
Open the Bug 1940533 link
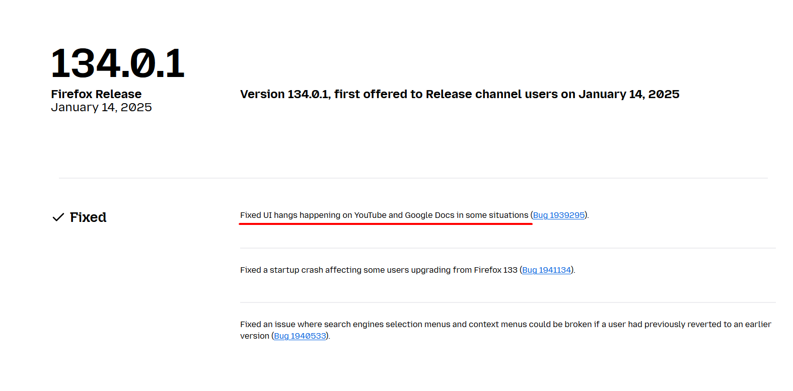pos(300,336)
